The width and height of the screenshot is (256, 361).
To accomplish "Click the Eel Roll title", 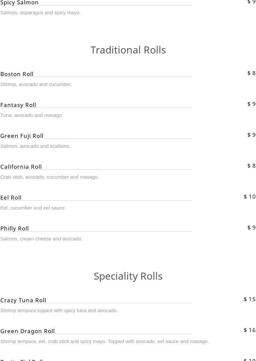I will [x=11, y=198].
